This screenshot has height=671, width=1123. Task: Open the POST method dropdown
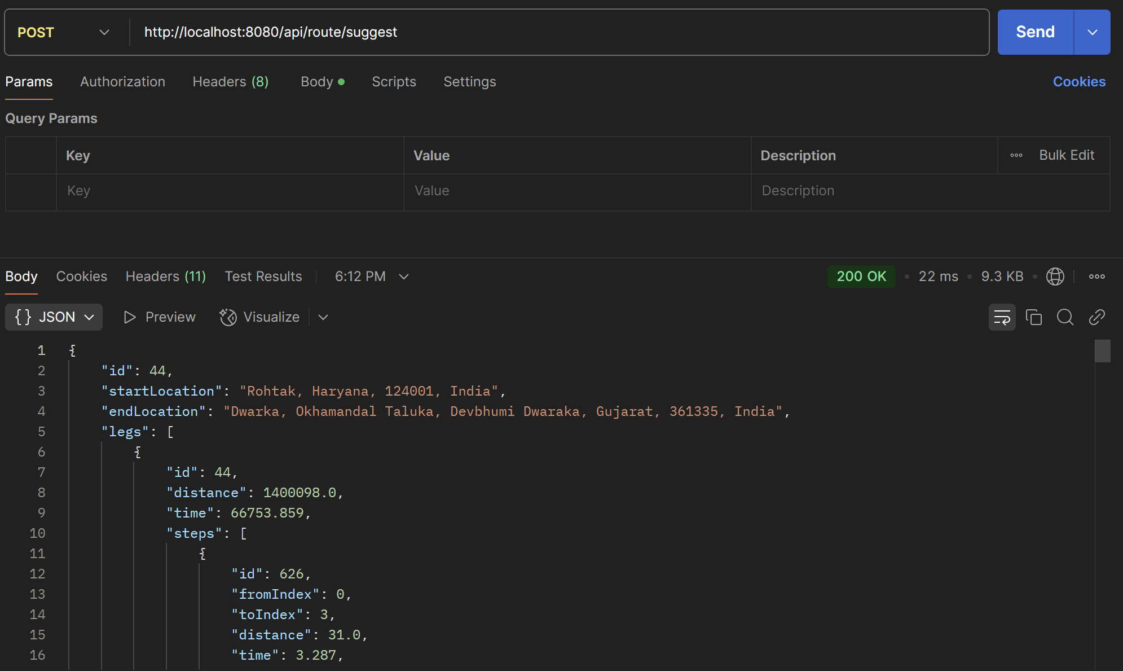pyautogui.click(x=63, y=32)
